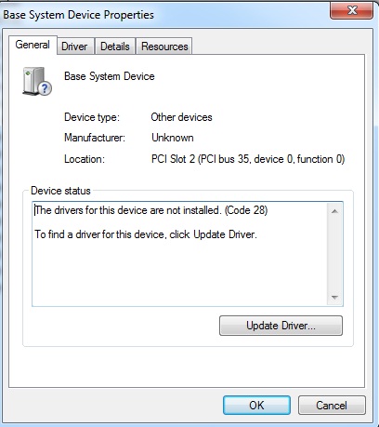Switch to the Driver tab
This screenshot has width=379, height=427.
pyautogui.click(x=74, y=47)
